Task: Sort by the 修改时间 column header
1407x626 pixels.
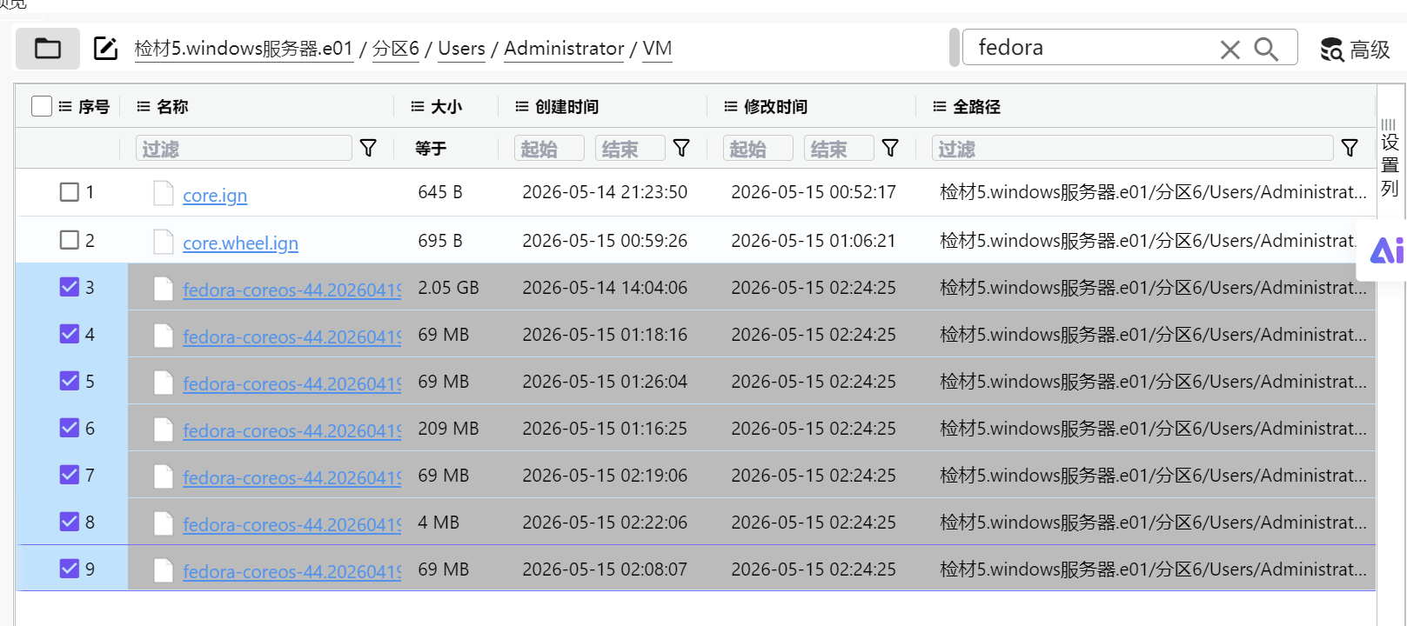Action: 775,107
